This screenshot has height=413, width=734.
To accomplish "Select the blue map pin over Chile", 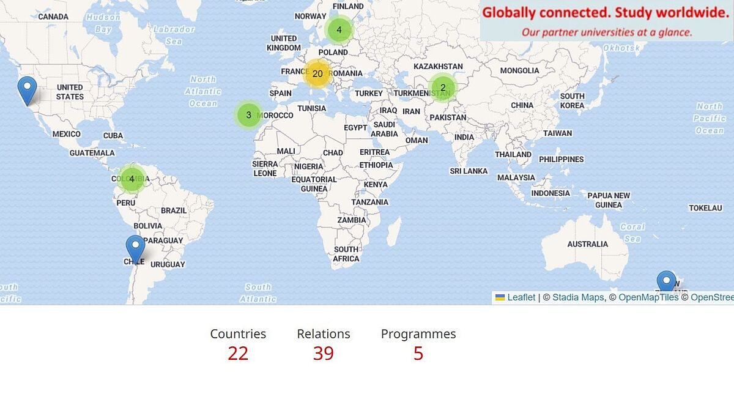I will (135, 250).
